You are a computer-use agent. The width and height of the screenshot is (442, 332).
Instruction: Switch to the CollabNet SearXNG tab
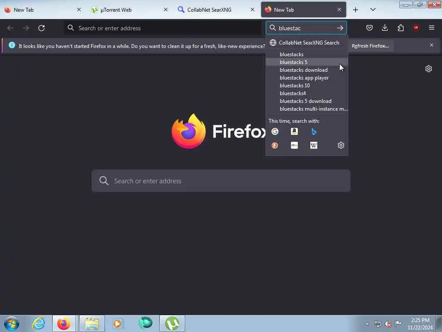tap(216, 10)
